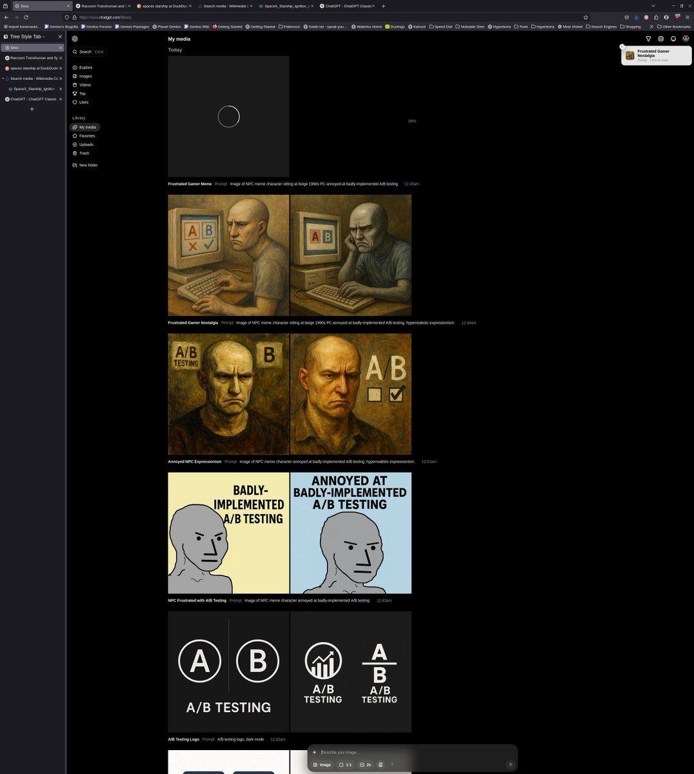Open yellow NPC Badly-Implemented A/B Testing image
694x774 pixels.
point(228,533)
